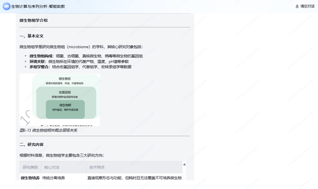
Task: Click the 二、研究内容 section heading
Action: [32, 144]
